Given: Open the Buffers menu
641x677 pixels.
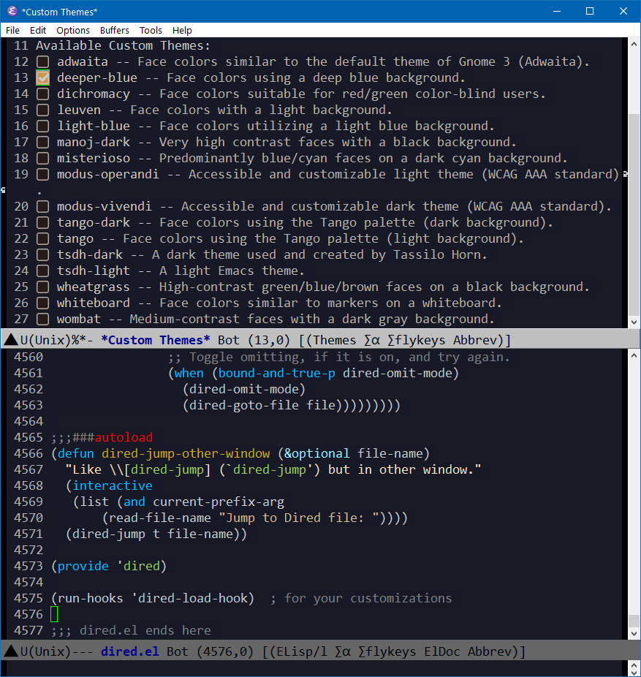Looking at the screenshot, I should click(x=115, y=30).
